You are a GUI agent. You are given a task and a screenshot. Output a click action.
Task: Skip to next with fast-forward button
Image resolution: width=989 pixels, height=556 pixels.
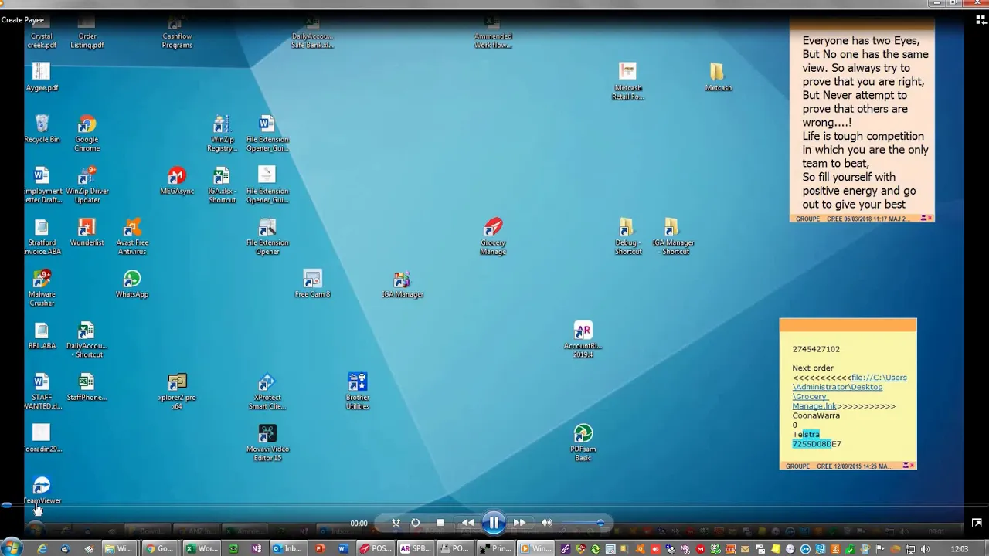point(519,523)
